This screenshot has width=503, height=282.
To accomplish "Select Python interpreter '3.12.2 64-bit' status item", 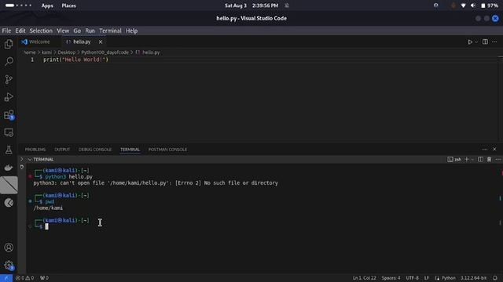I will pyautogui.click(x=473, y=278).
